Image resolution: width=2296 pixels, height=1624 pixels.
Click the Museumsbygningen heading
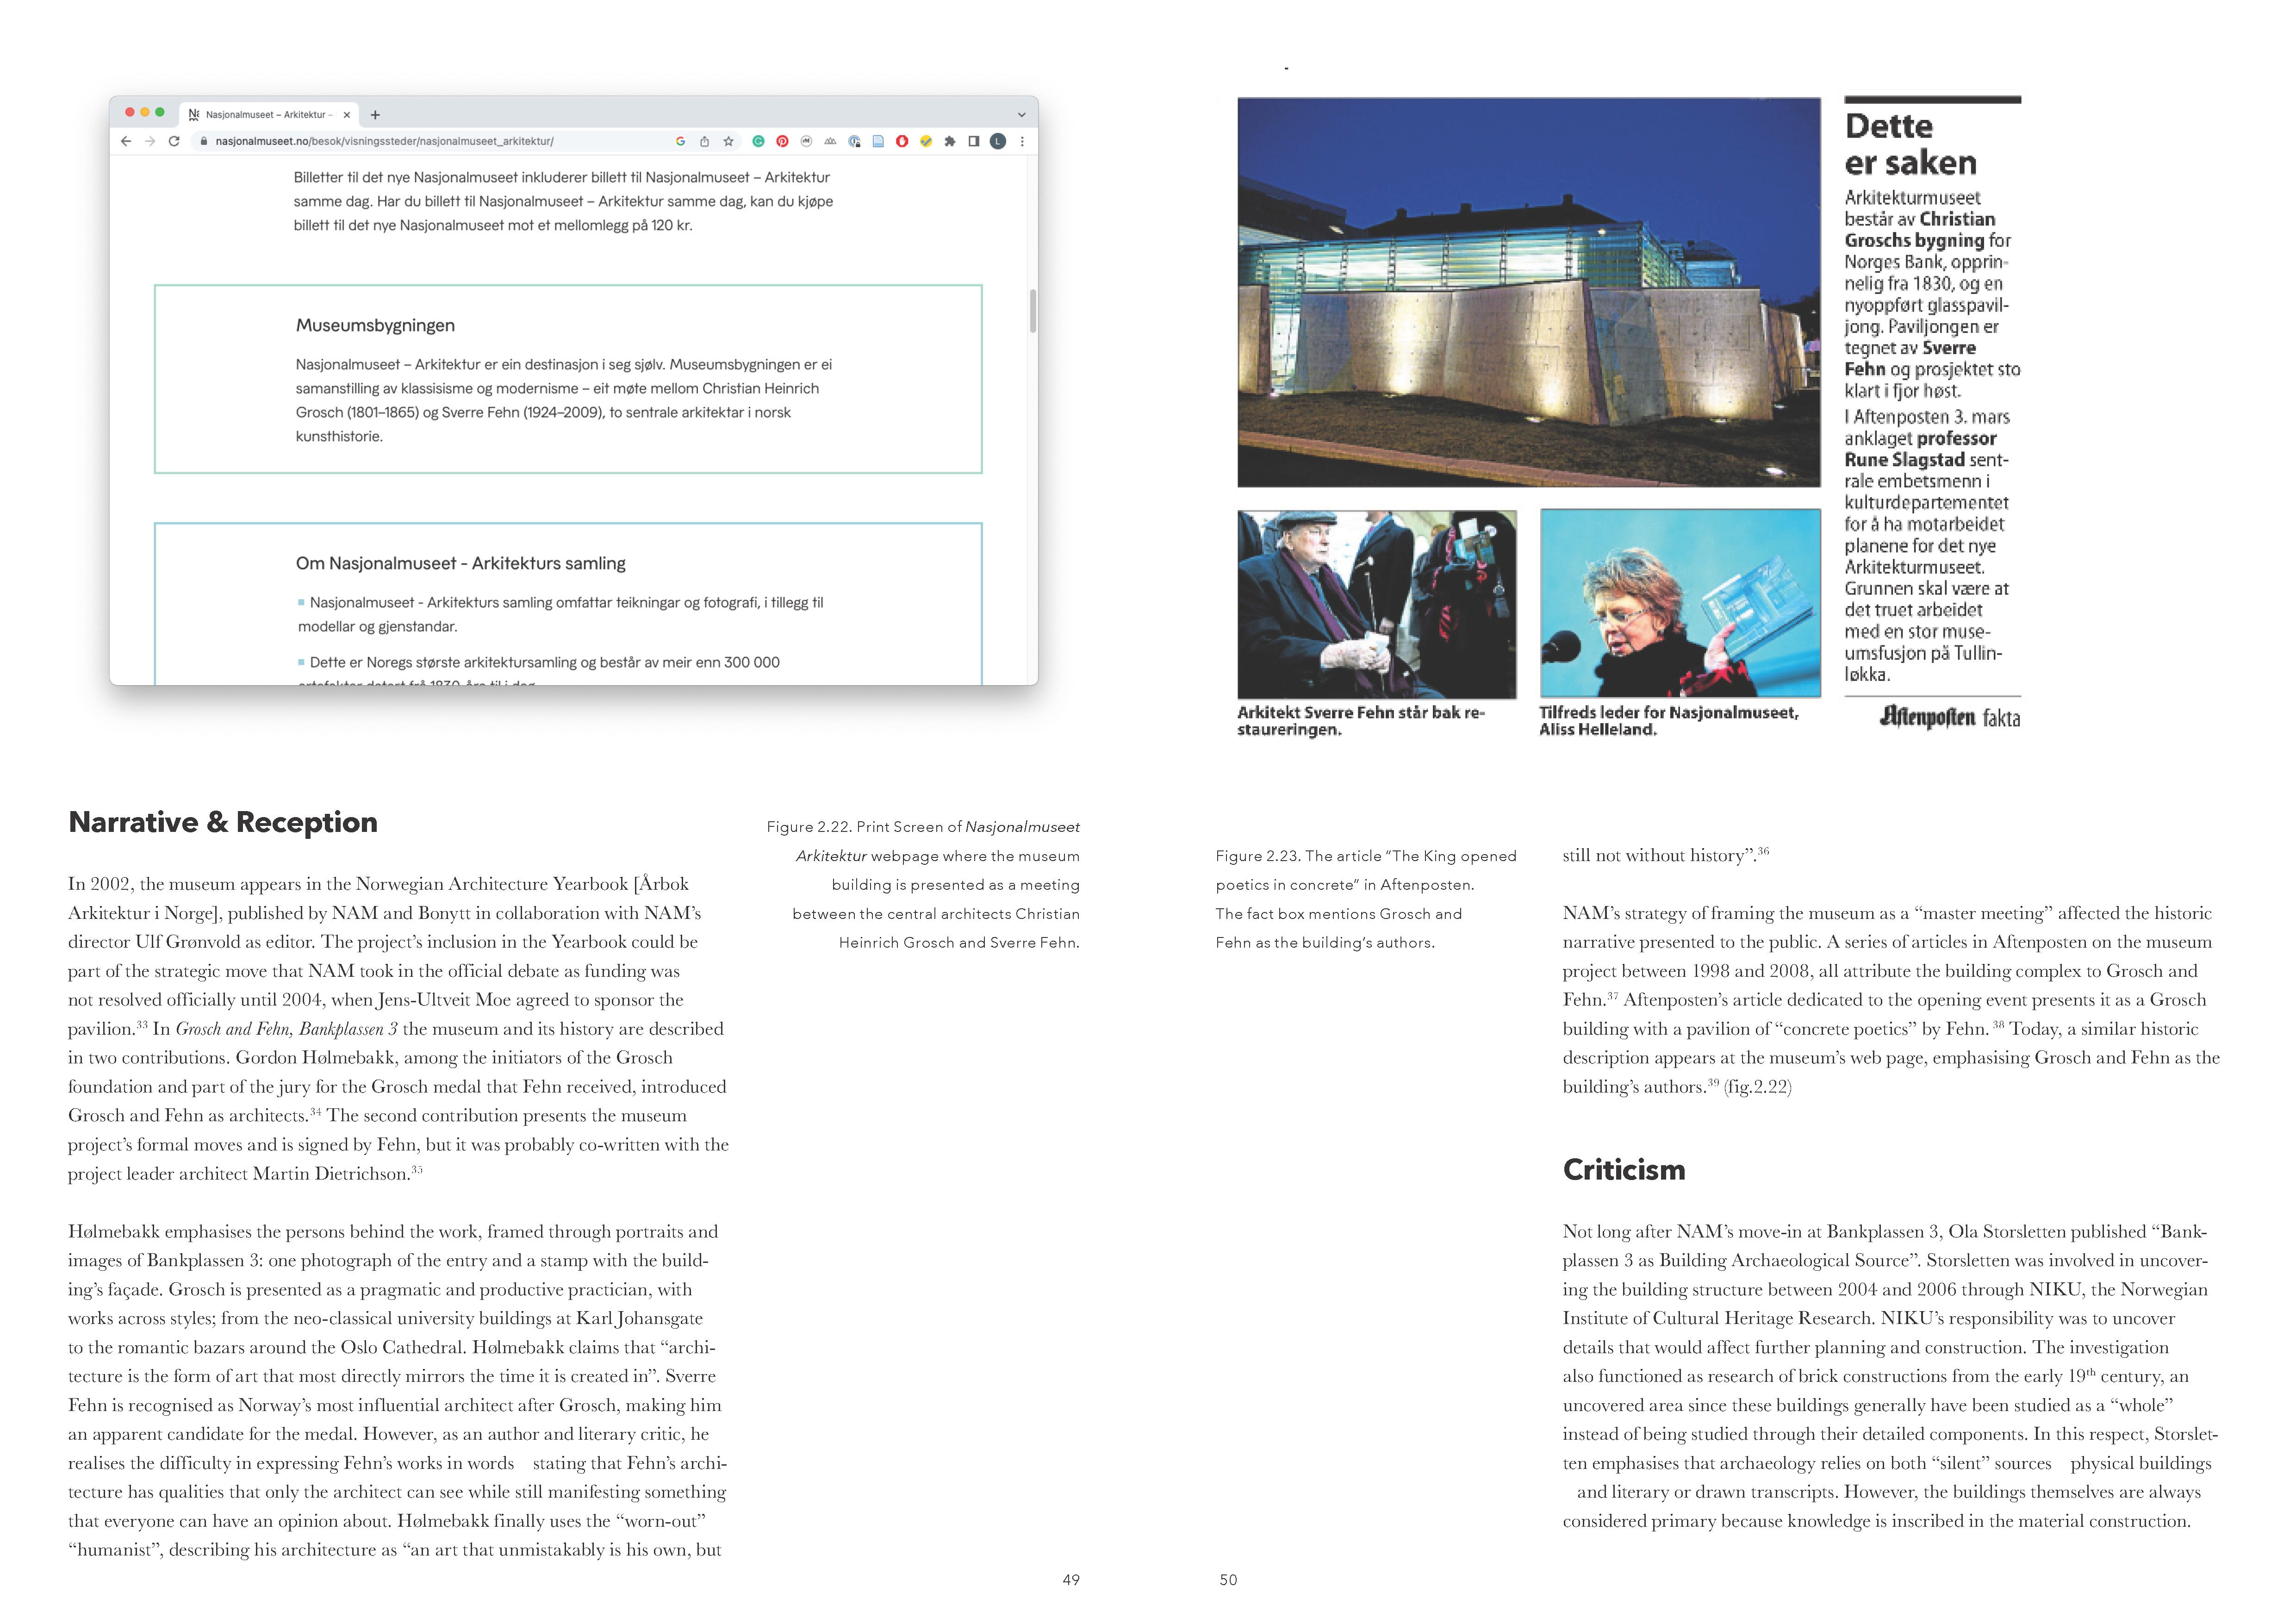(375, 325)
